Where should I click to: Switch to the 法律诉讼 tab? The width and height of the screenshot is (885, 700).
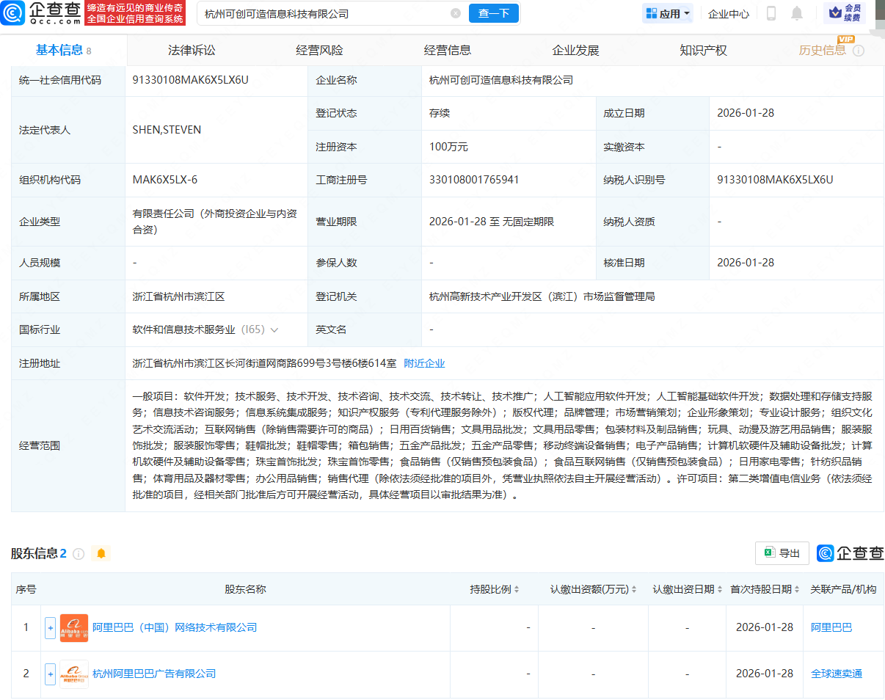192,51
